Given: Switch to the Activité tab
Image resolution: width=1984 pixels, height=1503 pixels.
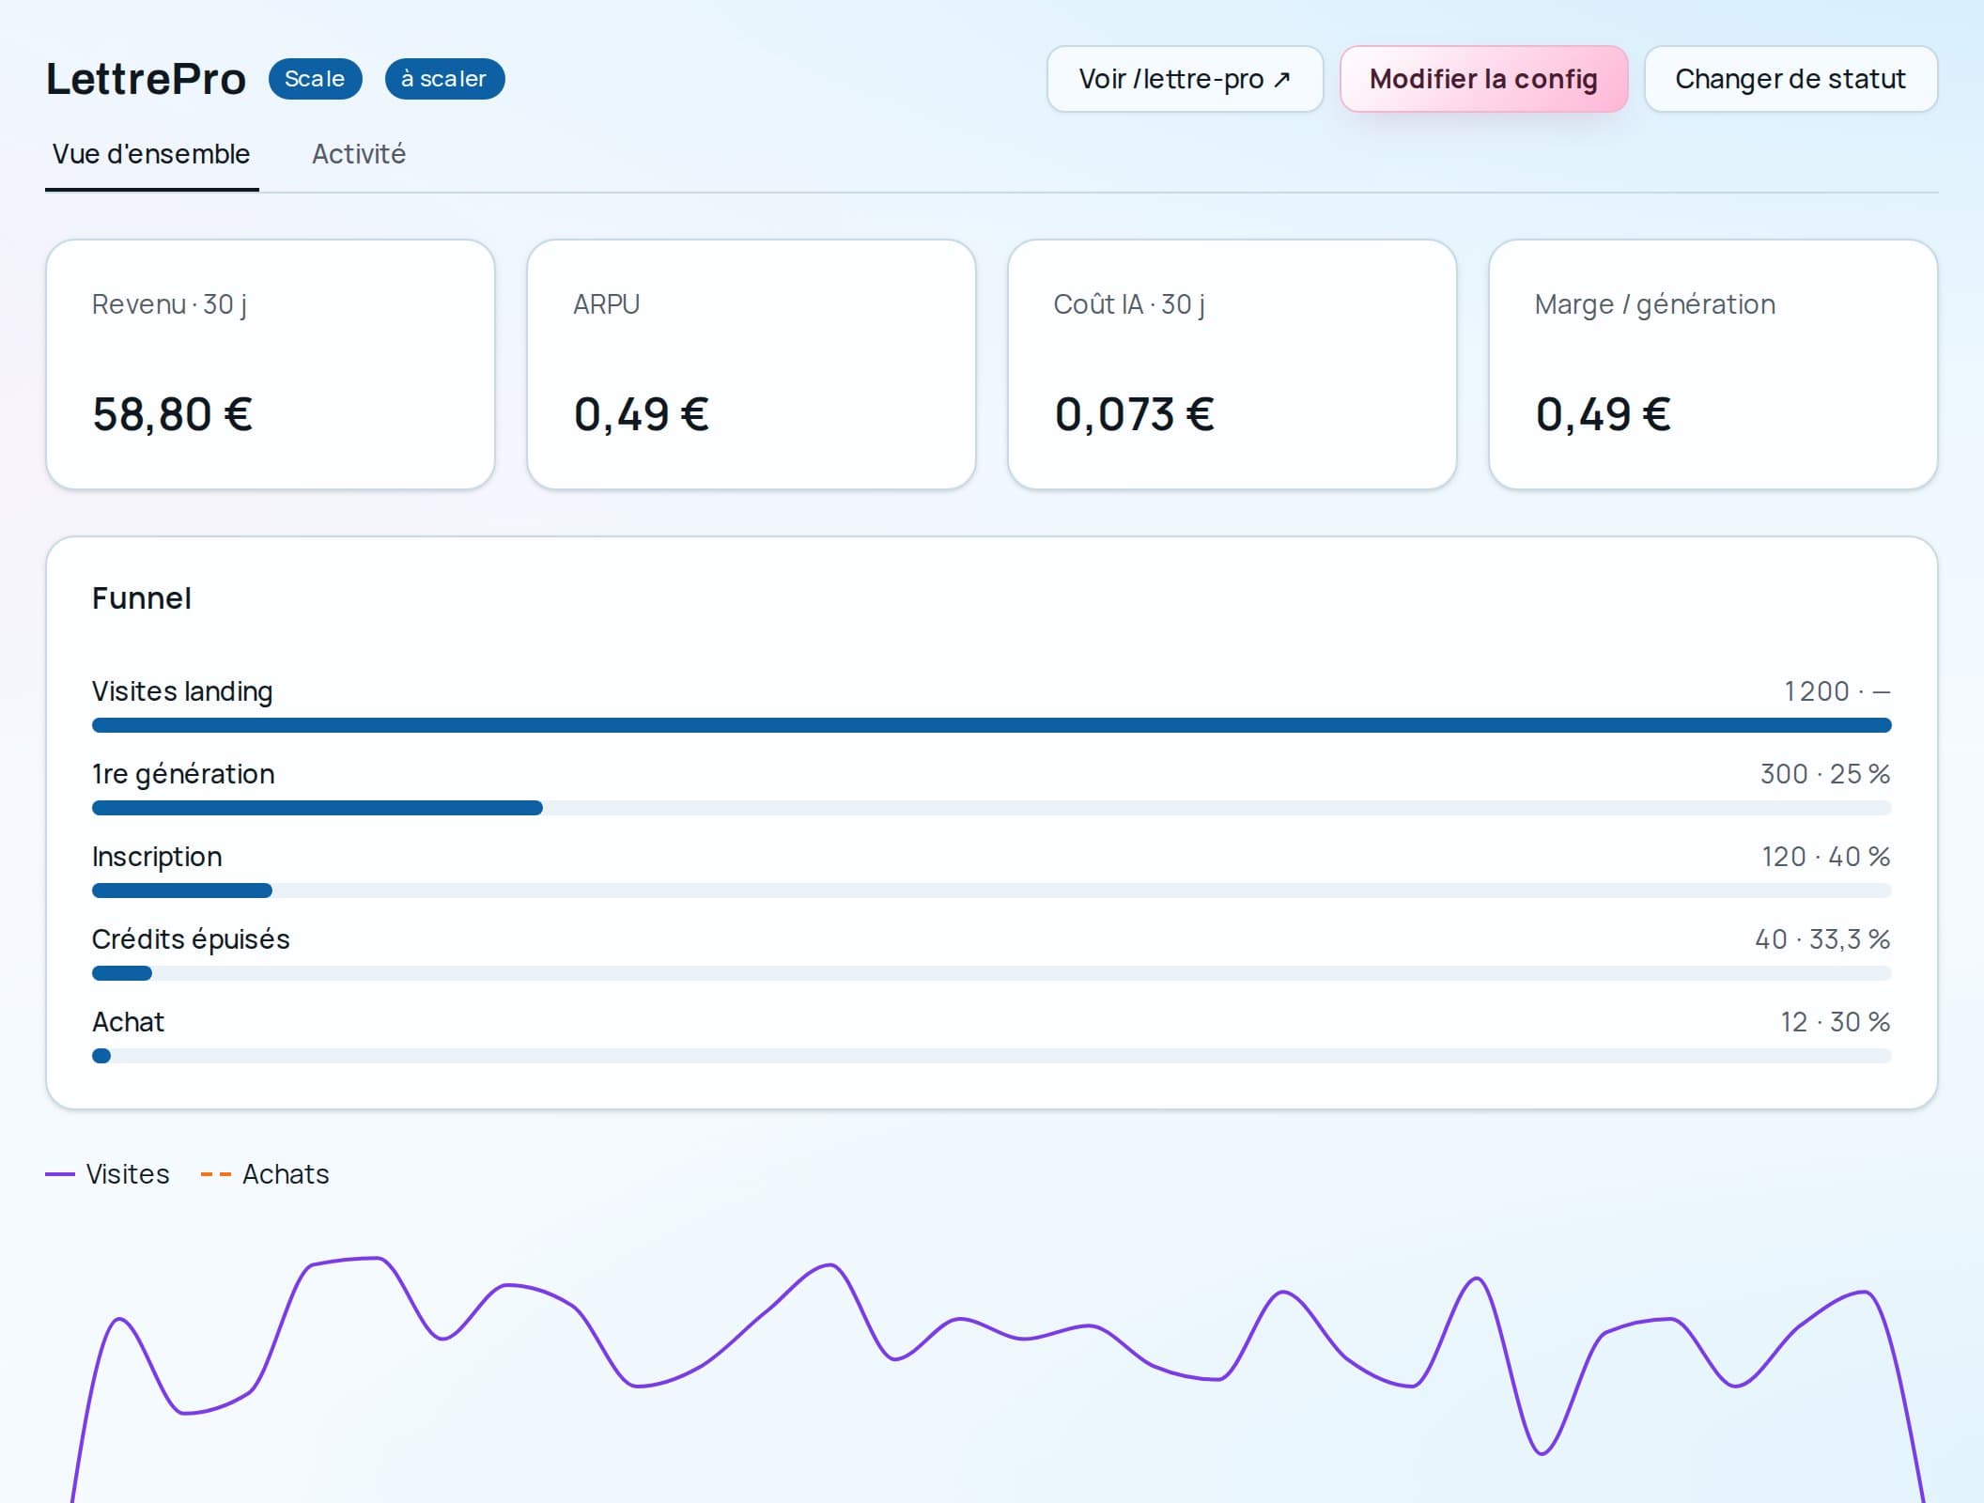Looking at the screenshot, I should pyautogui.click(x=359, y=154).
